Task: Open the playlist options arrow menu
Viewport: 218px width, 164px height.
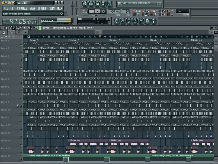Action: 2,28
